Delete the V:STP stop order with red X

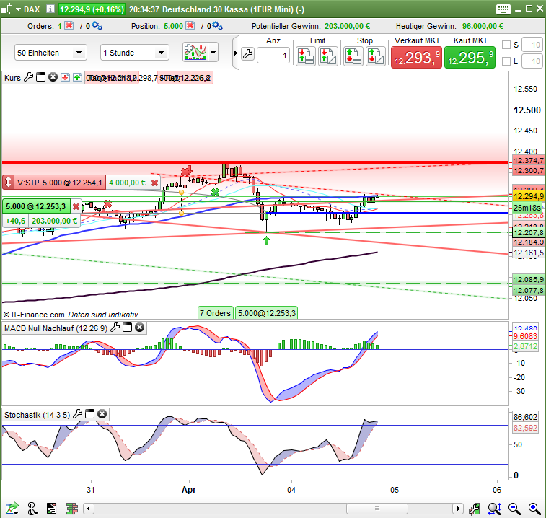154,183
